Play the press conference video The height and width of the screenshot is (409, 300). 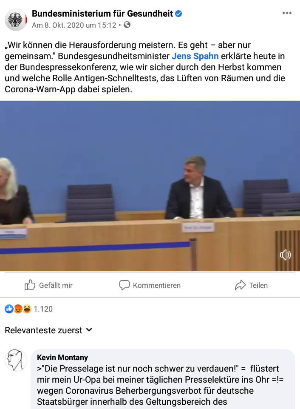[x=150, y=186]
